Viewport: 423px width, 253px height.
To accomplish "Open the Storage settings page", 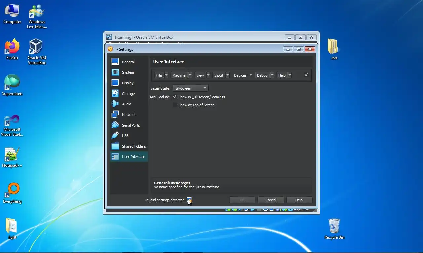I will [x=129, y=94].
